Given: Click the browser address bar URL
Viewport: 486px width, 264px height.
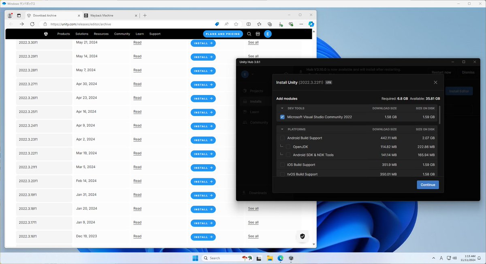Looking at the screenshot, I should 81,24.
